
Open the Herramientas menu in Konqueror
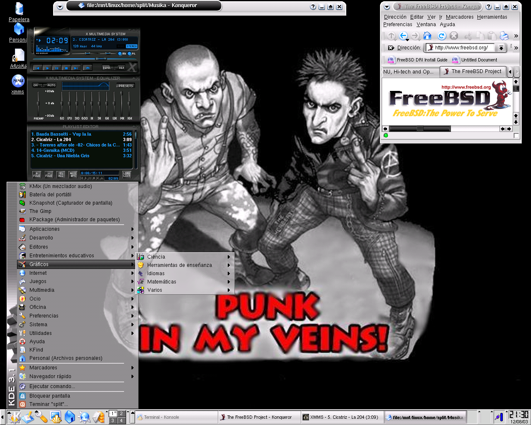pyautogui.click(x=492, y=17)
